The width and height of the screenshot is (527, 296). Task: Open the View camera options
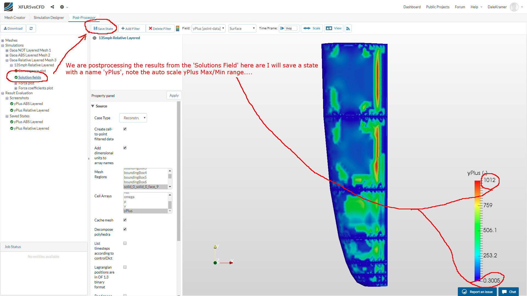[334, 29]
